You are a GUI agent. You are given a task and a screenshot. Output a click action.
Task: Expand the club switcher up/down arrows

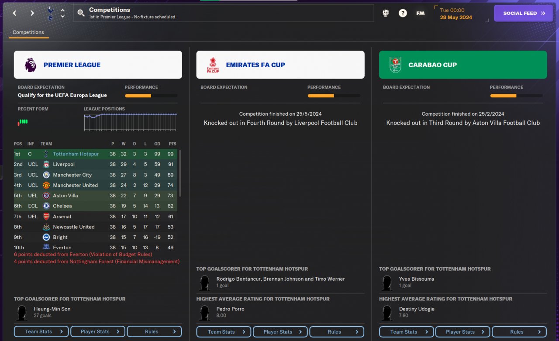click(62, 13)
